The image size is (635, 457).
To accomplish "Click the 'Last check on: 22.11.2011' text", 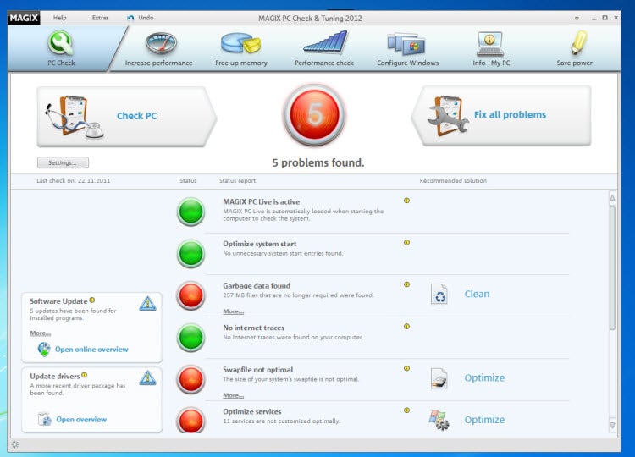I will (x=74, y=180).
